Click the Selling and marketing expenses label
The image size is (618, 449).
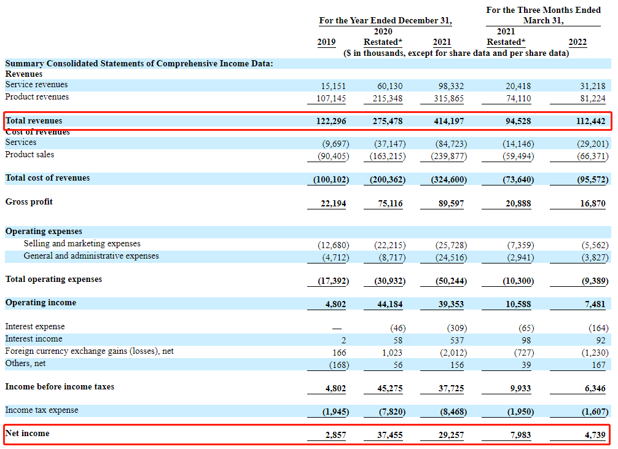point(82,244)
